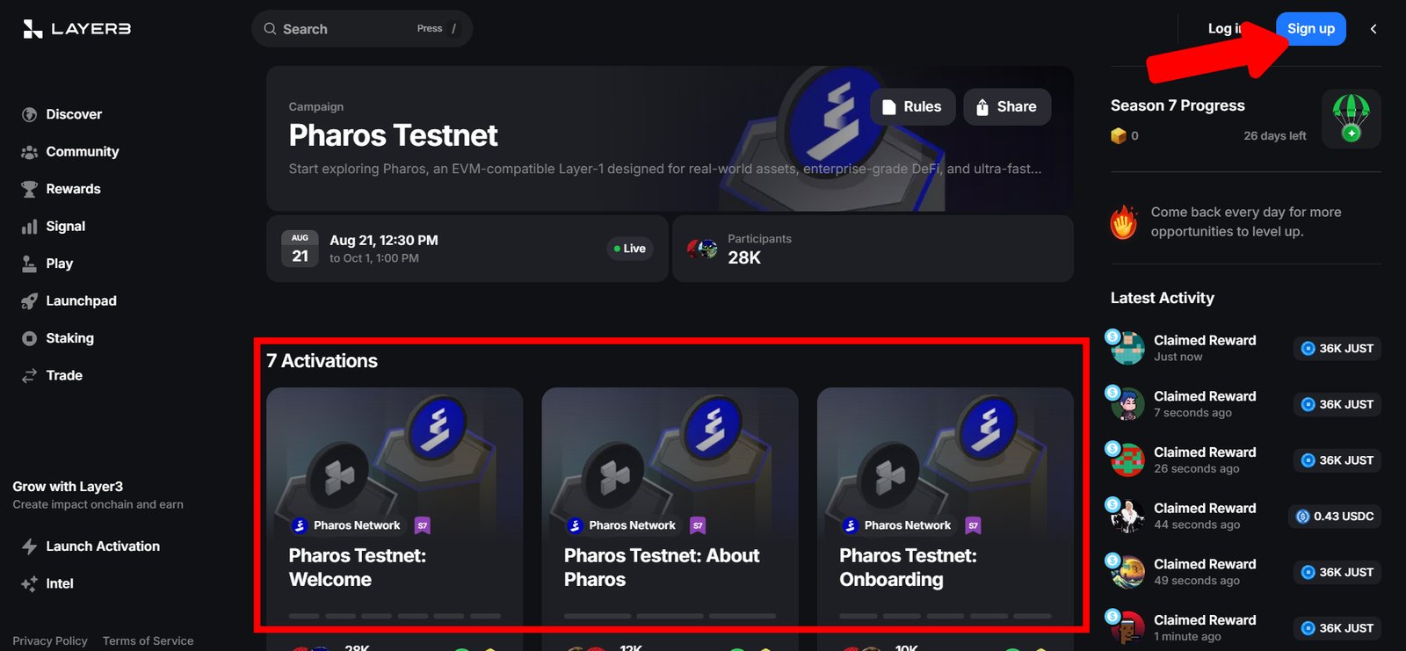Select the Rewards trophy icon
Viewport: 1406px width, 651px height.
[x=29, y=190]
